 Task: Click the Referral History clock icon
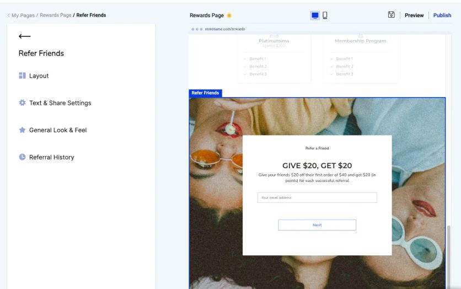tap(23, 157)
